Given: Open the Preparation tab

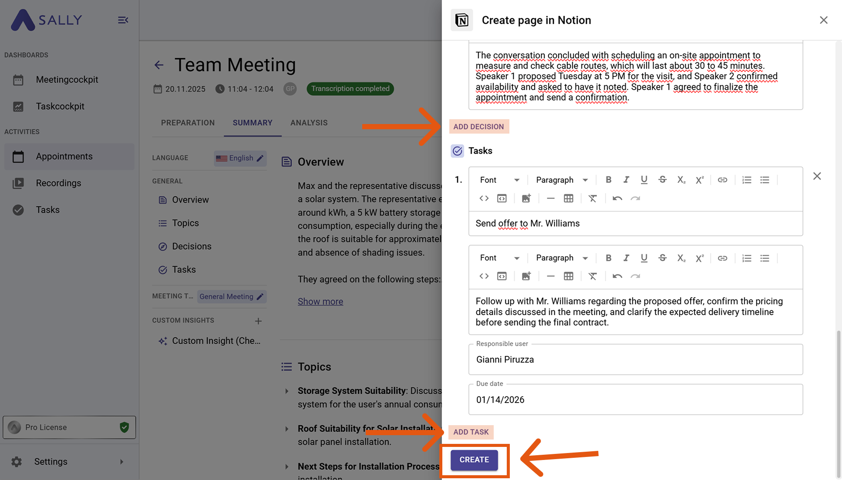Looking at the screenshot, I should tap(188, 123).
